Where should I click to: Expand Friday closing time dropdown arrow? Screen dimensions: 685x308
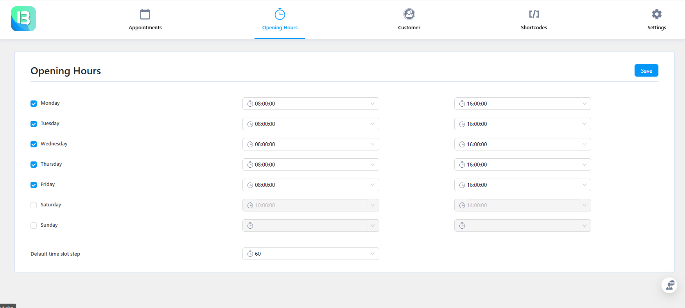click(585, 185)
